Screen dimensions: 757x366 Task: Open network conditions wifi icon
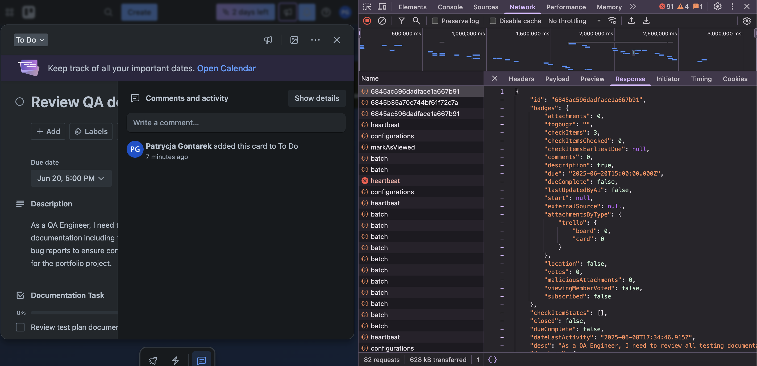coord(612,21)
